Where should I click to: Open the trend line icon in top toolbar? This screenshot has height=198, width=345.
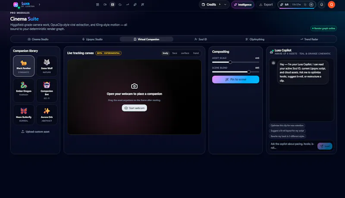tap(127, 4)
